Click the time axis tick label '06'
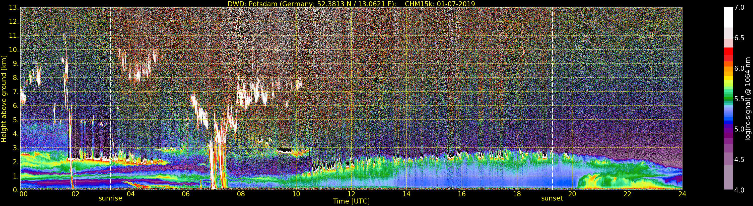This screenshot has height=206, width=753. point(186,194)
